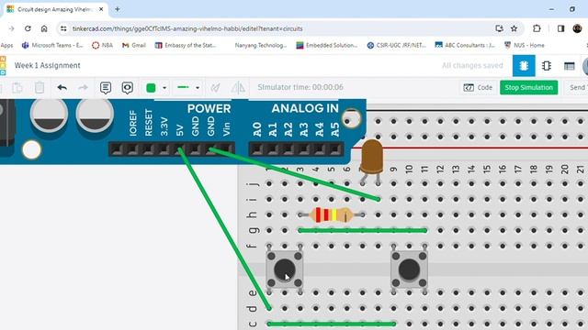Open Embassy of the Stat... bookmark

pyautogui.click(x=186, y=45)
